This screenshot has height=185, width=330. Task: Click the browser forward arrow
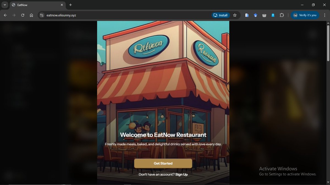14,15
